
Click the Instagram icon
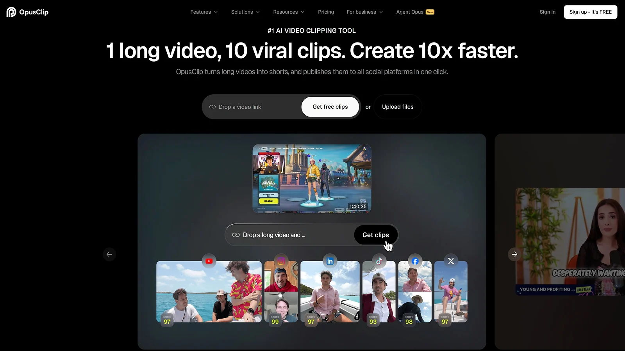click(x=281, y=261)
